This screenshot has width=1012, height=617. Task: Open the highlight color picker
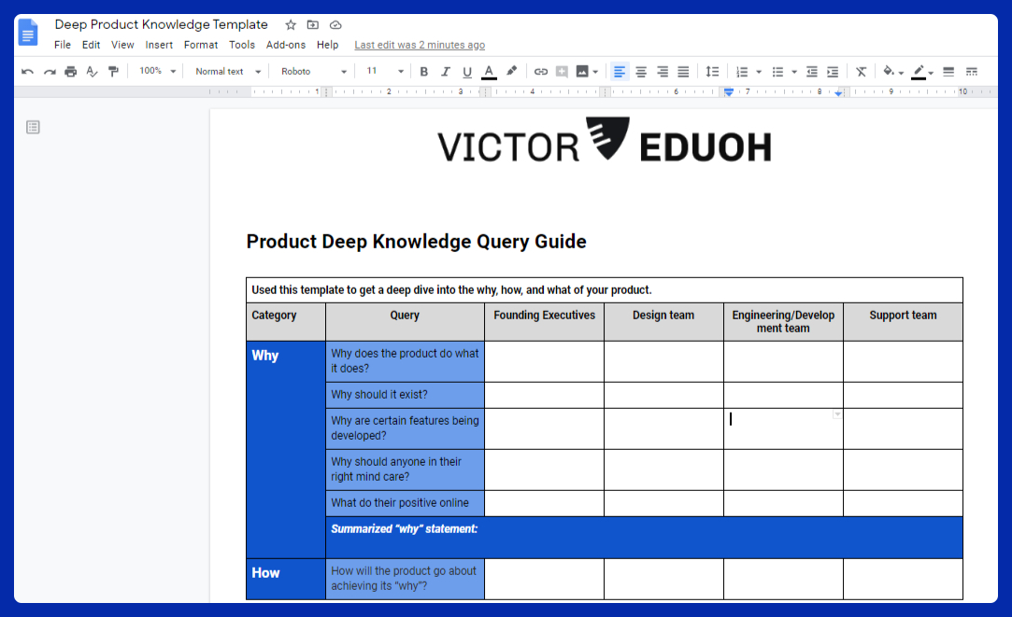pos(511,71)
